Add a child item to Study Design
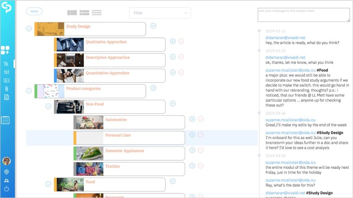353x198 pixels. tap(153, 26)
